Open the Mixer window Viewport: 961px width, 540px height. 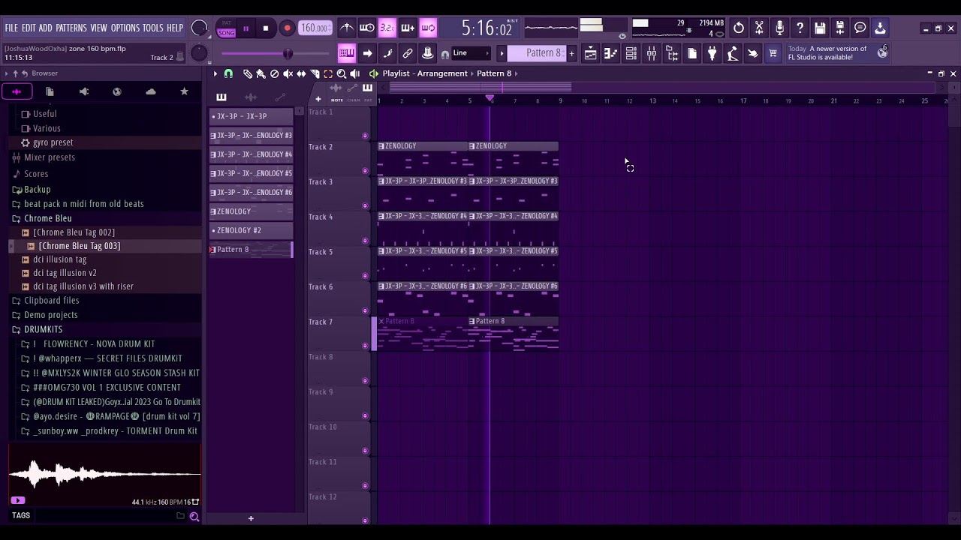[x=651, y=53]
